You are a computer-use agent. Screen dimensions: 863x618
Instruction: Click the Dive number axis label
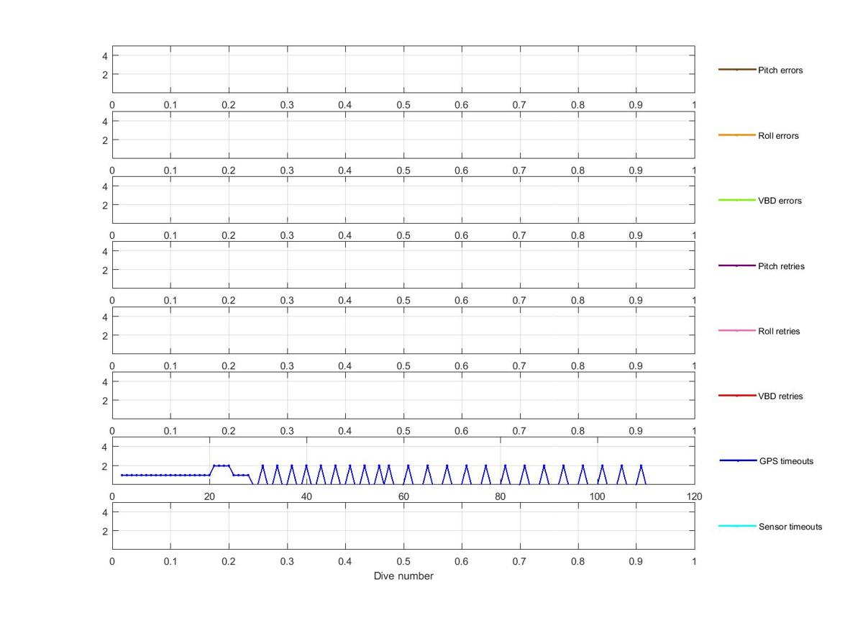403,576
